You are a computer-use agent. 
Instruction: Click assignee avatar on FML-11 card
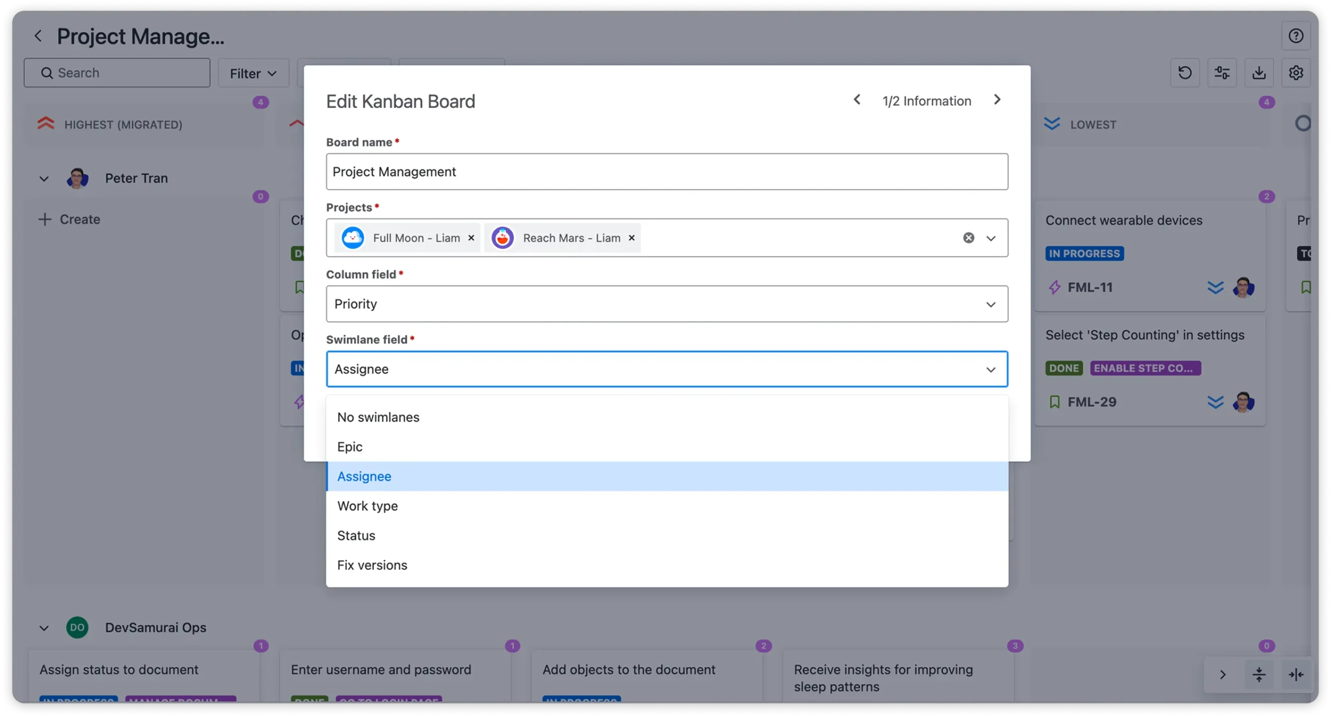[1243, 287]
